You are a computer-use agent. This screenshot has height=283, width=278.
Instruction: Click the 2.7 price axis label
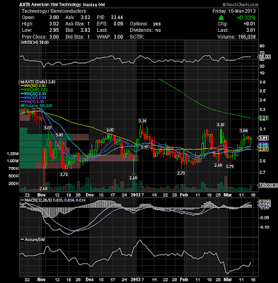[x=262, y=173]
